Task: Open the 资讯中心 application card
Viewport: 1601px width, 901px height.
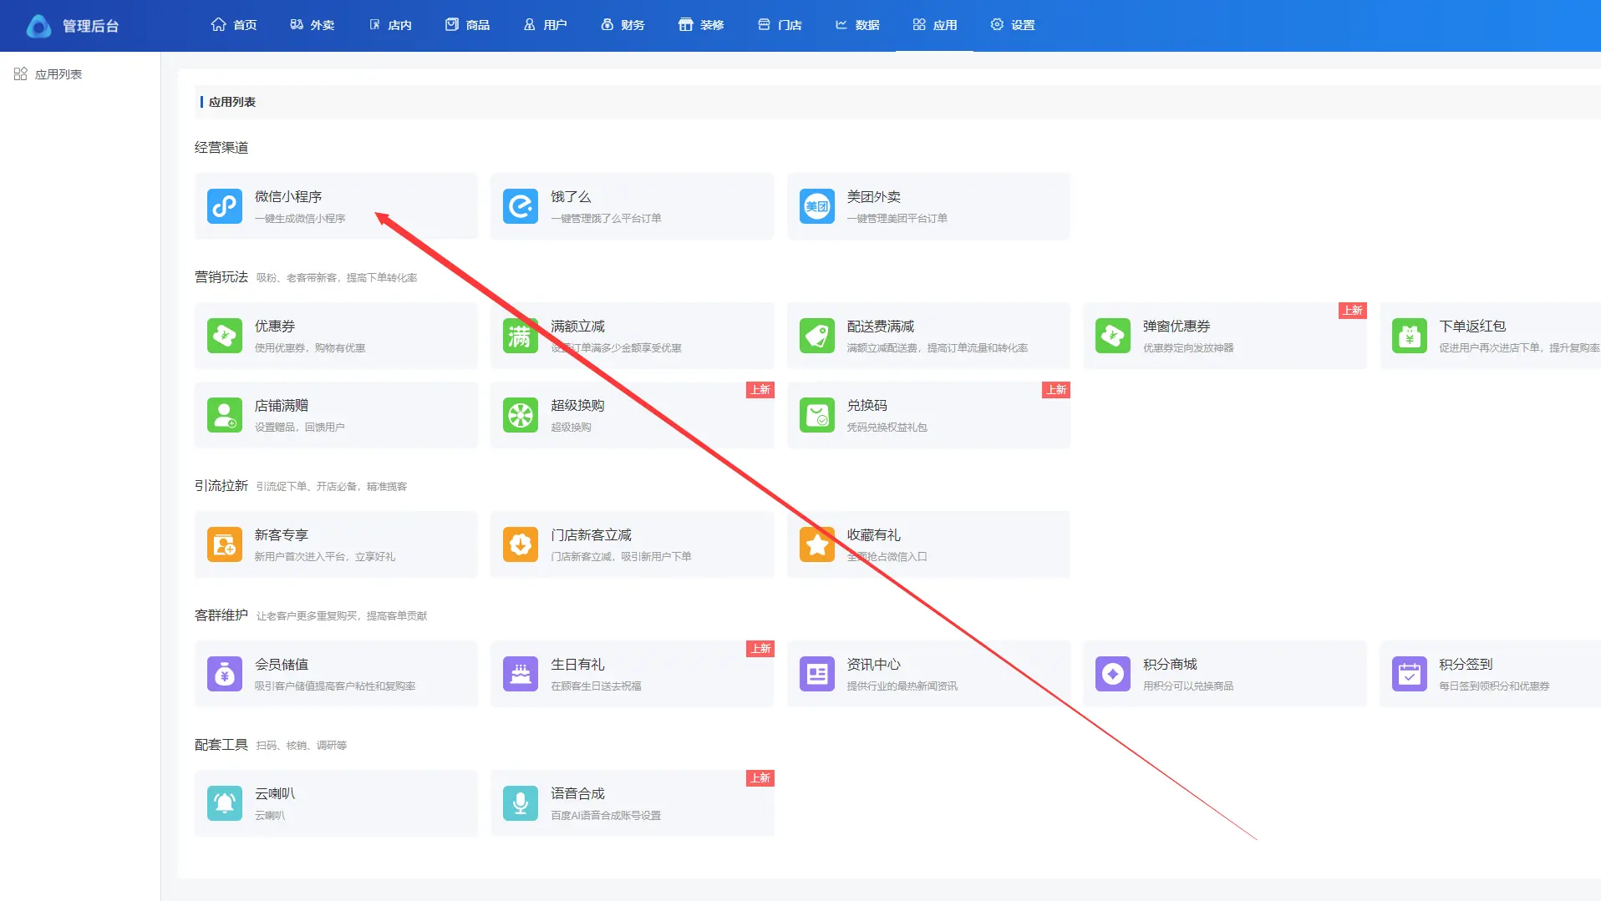Action: point(928,674)
